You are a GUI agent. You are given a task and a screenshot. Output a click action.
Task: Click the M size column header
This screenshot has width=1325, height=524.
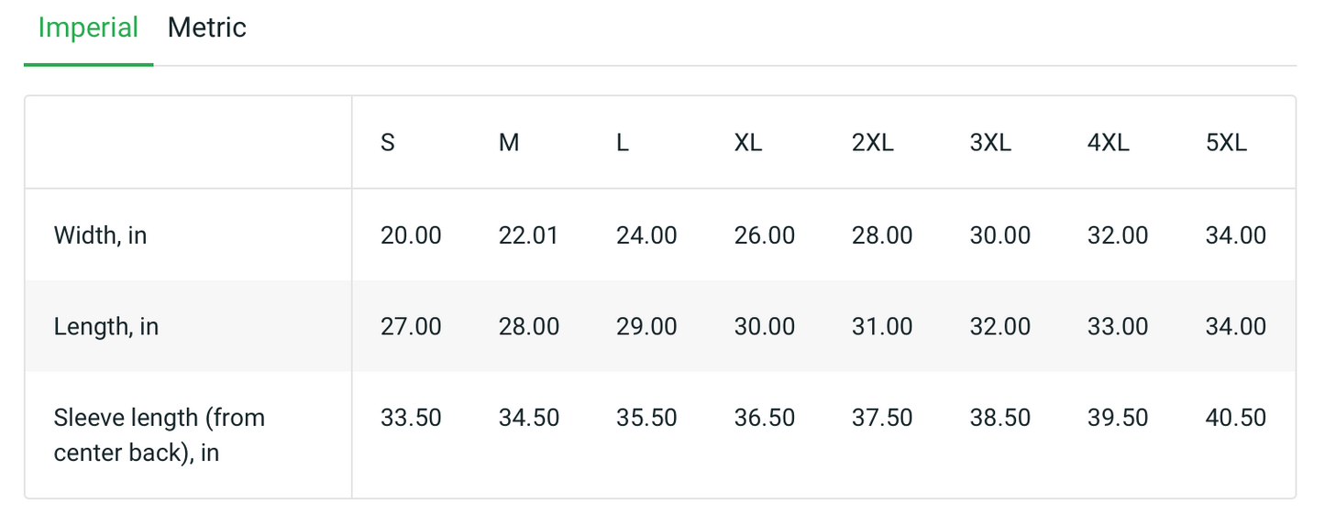(x=509, y=143)
